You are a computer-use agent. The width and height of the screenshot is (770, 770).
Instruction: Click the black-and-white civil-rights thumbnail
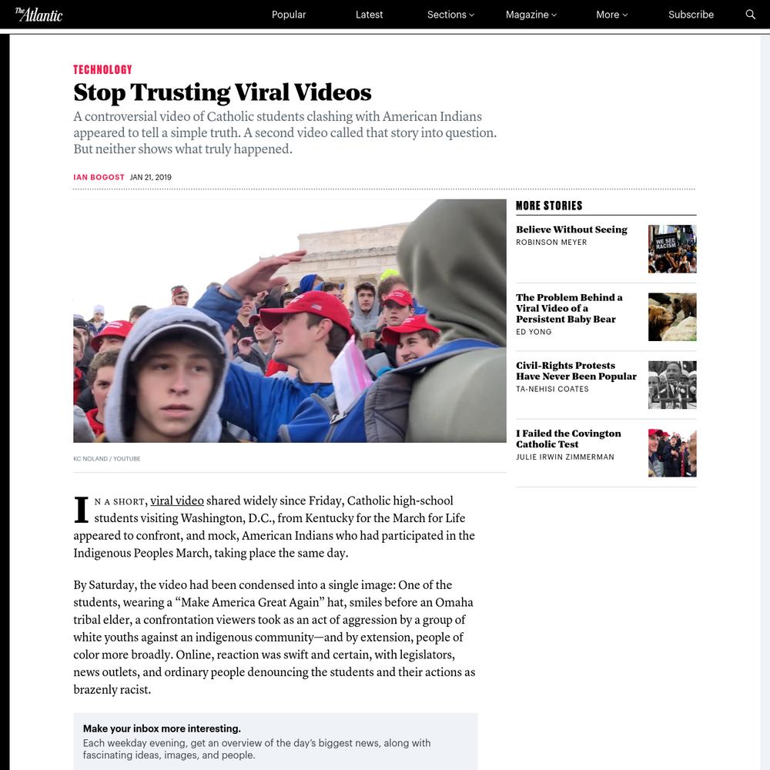pos(672,385)
